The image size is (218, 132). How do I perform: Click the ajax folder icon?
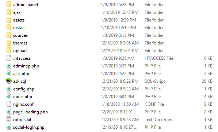(9, 12)
